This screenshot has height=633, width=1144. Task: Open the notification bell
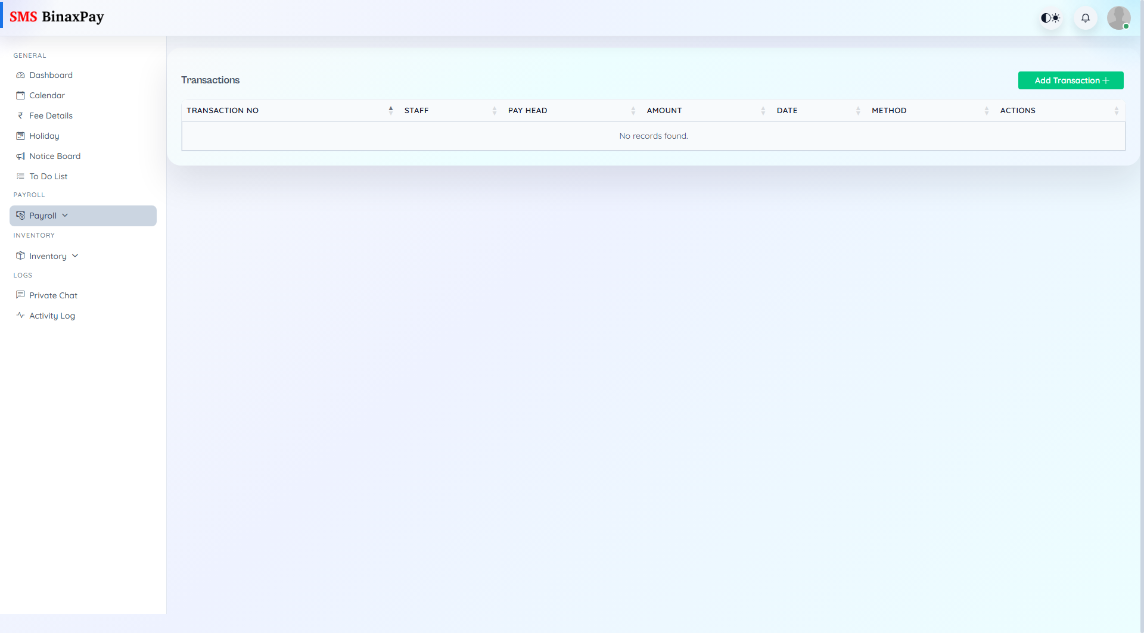coord(1085,18)
